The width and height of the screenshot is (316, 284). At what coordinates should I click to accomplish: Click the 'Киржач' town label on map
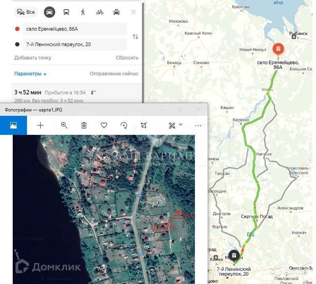pos(299,232)
